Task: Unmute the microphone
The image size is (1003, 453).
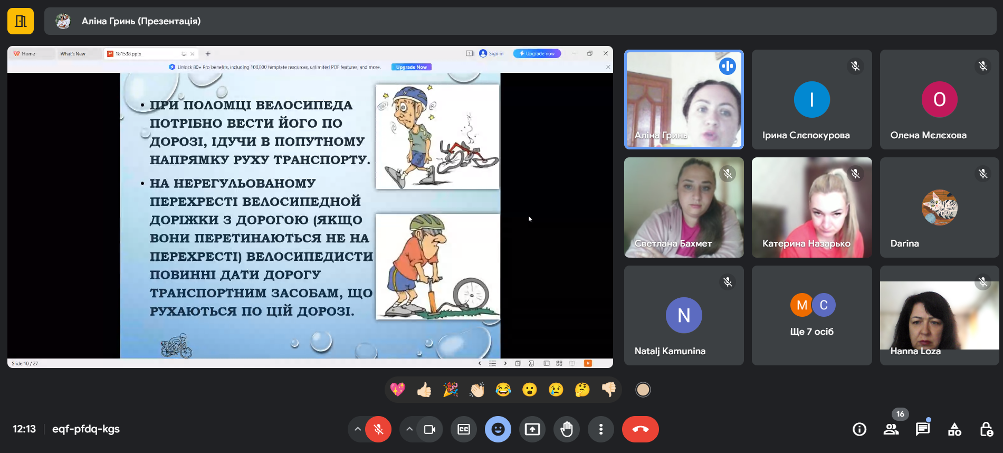Action: tap(378, 429)
